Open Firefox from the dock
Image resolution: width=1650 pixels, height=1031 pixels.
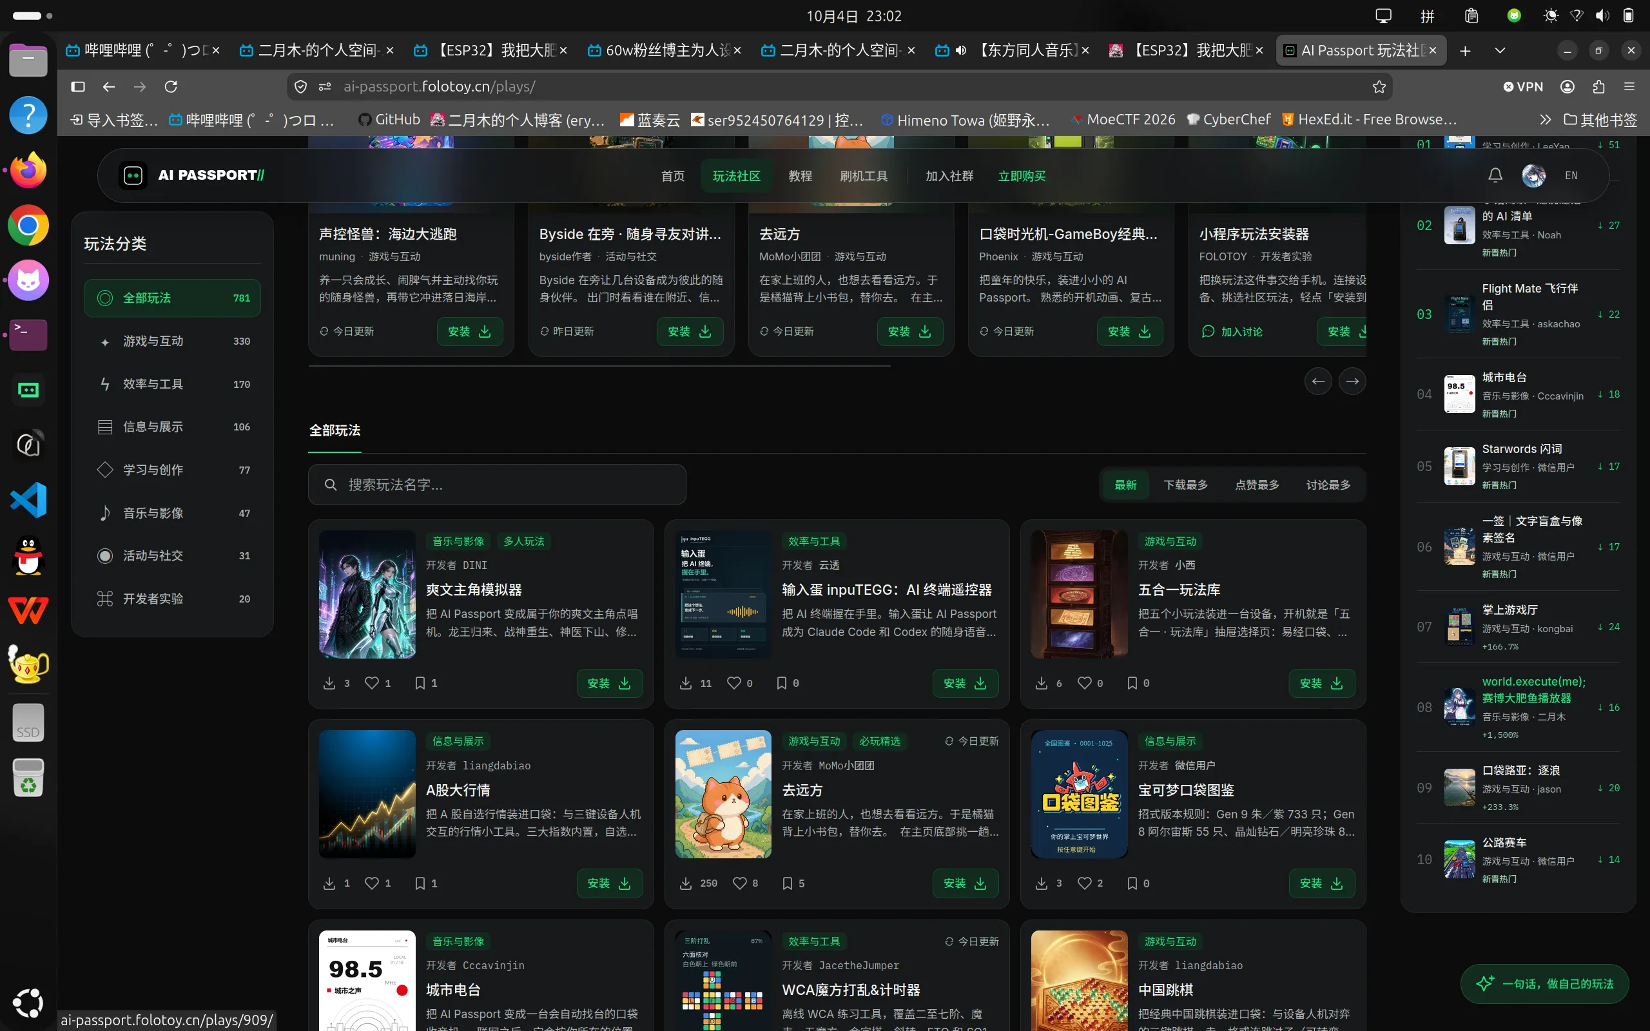click(x=28, y=169)
